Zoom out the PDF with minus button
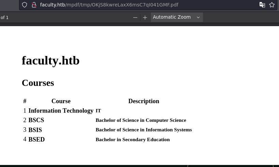 pos(135,17)
